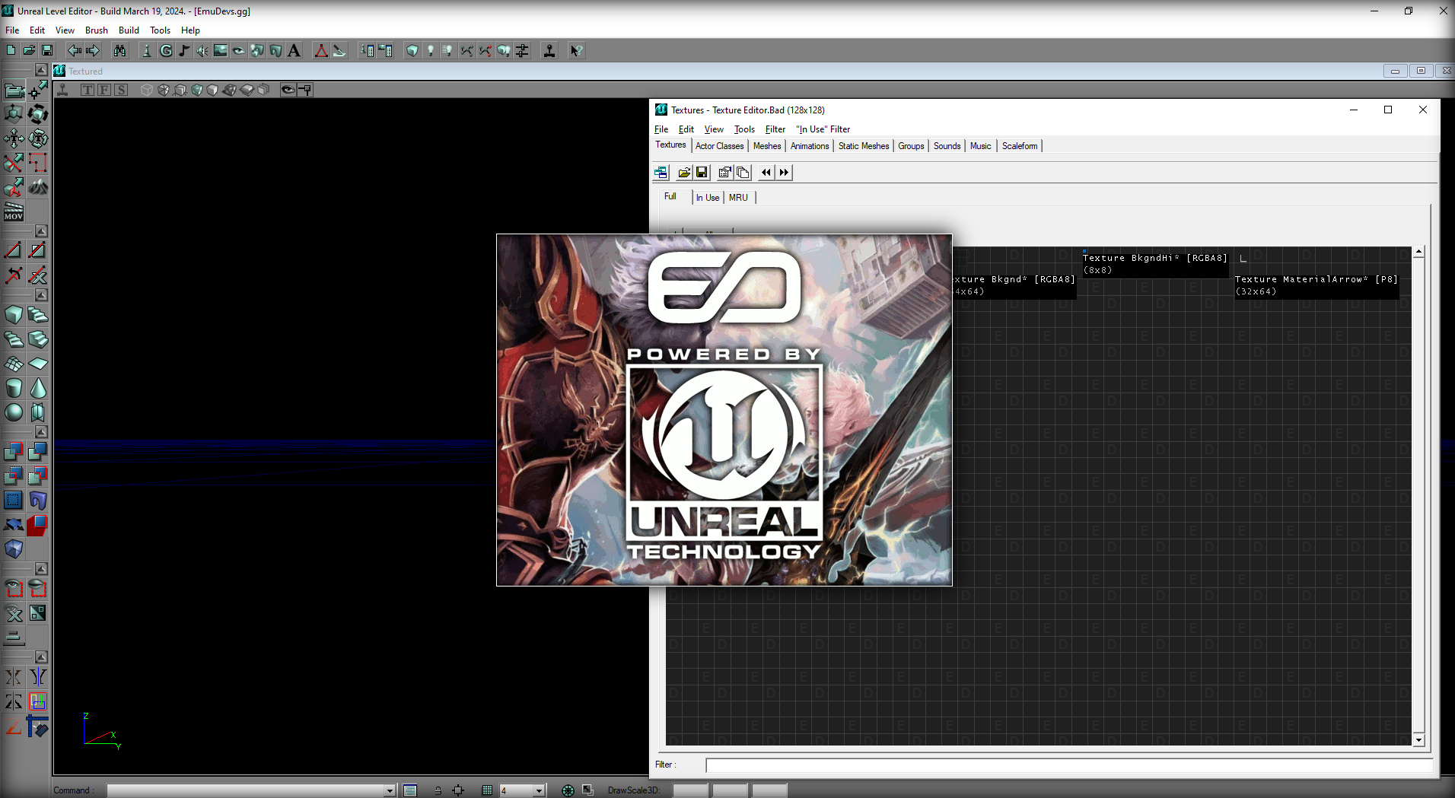Select the sphere brush builder
The image size is (1455, 798).
point(14,412)
